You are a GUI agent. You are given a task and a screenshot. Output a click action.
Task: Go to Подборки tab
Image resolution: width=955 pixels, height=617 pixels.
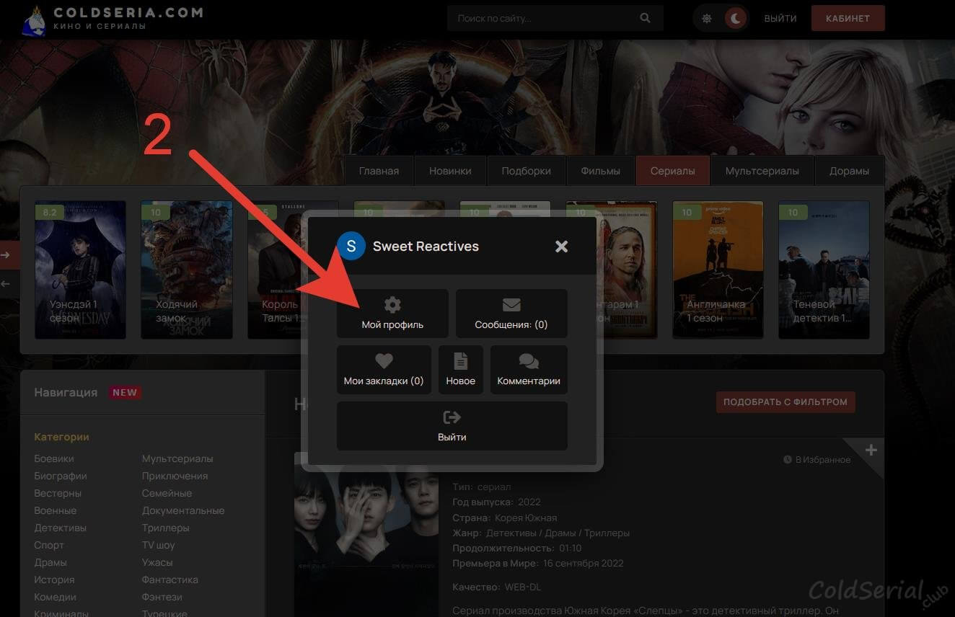click(x=527, y=171)
